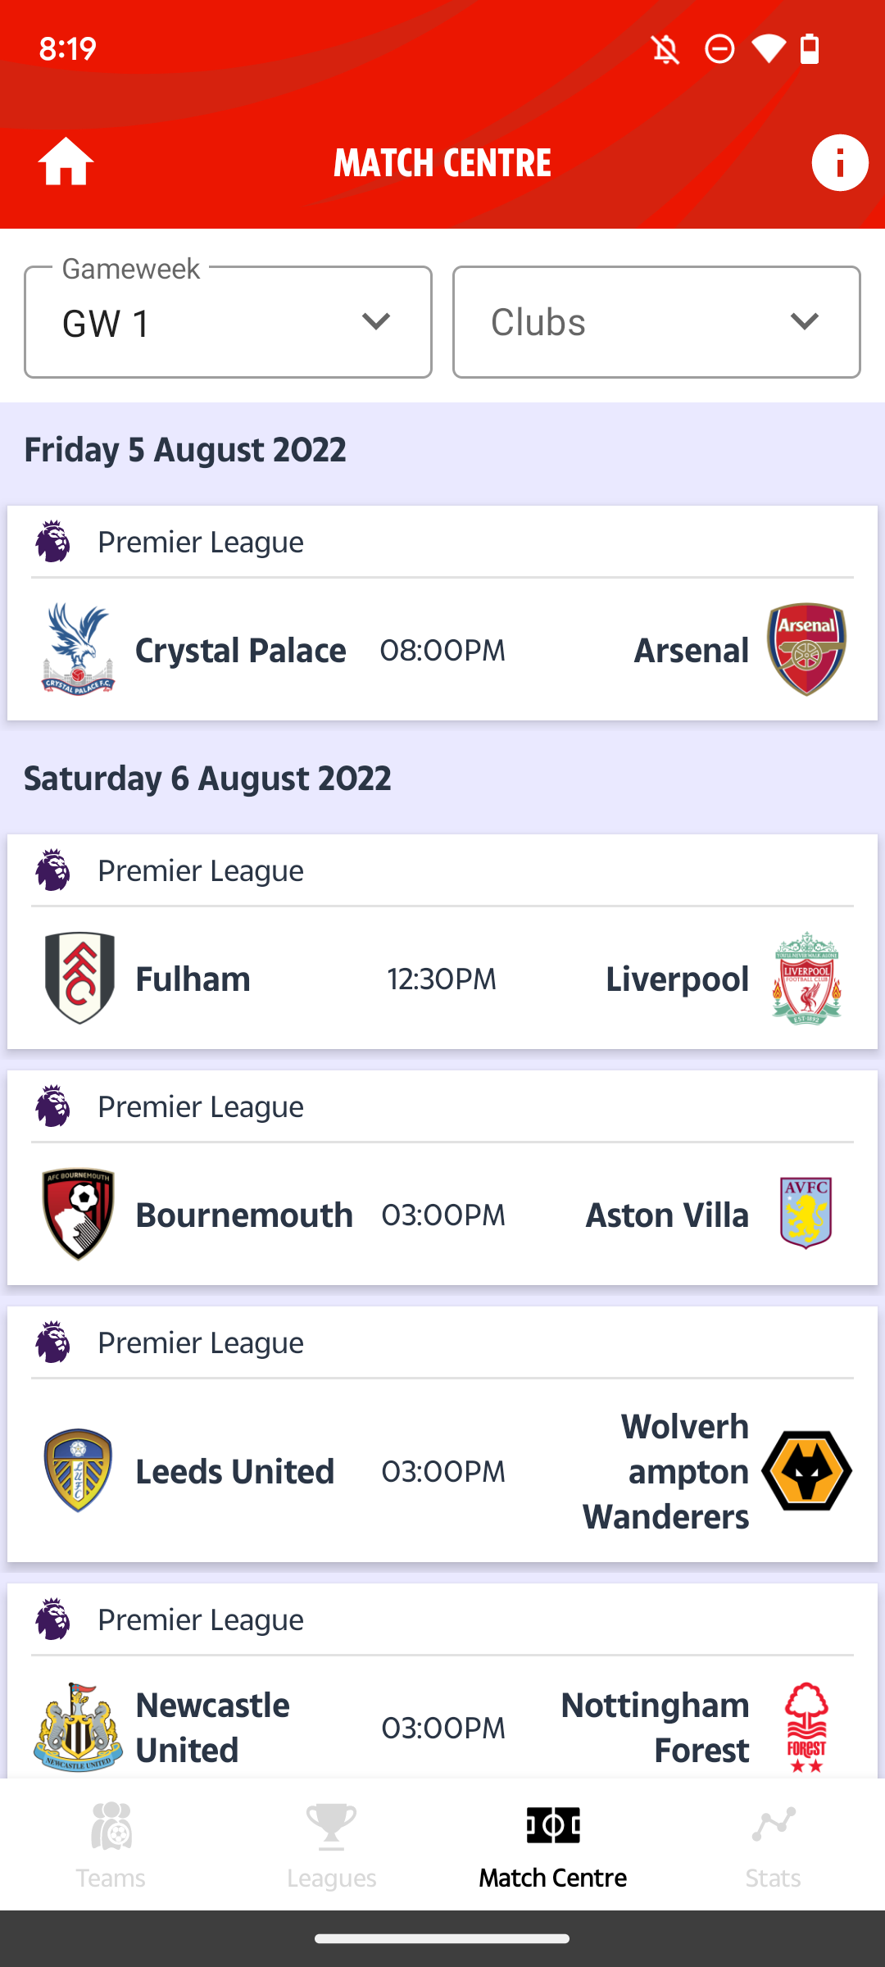Tap the Friday 5 August 2022 header
Image resolution: width=885 pixels, height=1967 pixels.
pyautogui.click(x=185, y=450)
